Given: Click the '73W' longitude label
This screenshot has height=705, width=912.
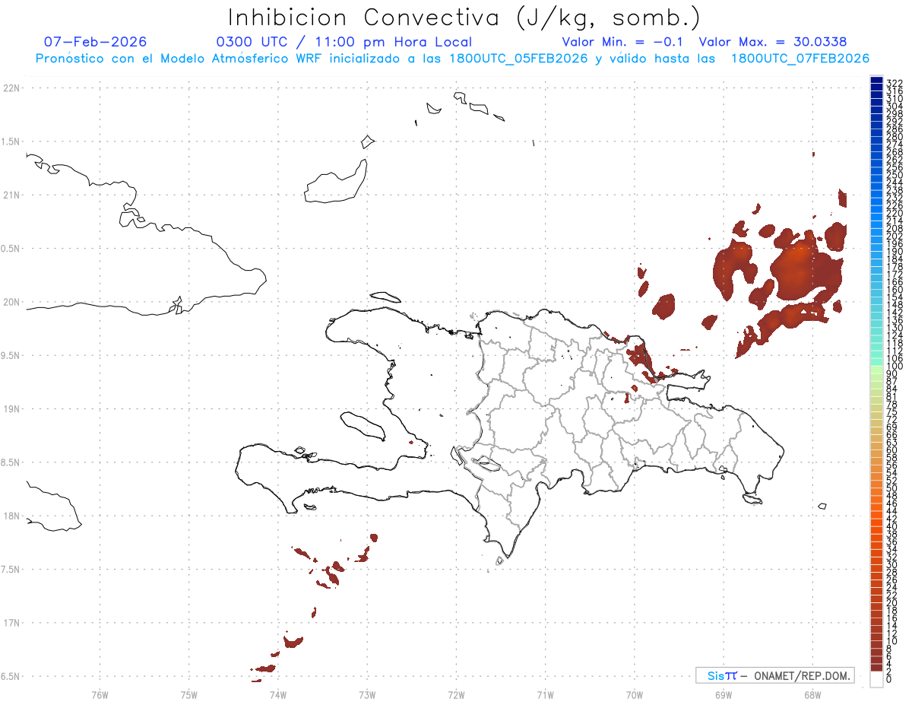Looking at the screenshot, I should (x=367, y=694).
